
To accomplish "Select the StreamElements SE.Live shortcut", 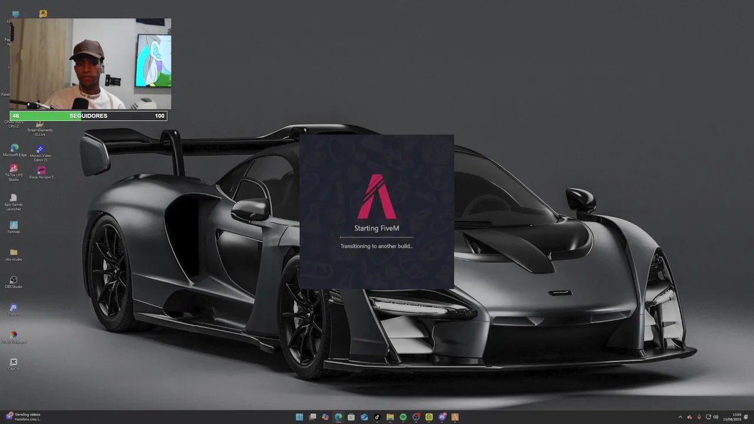I will point(40,128).
